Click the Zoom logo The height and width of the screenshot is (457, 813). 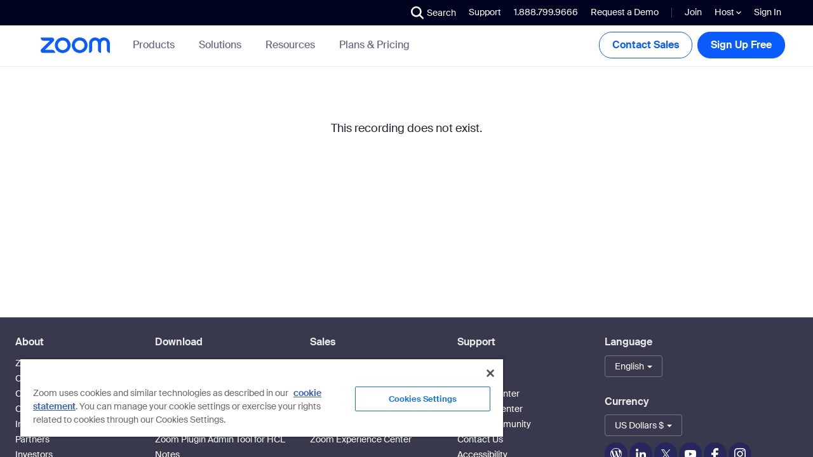tap(75, 45)
